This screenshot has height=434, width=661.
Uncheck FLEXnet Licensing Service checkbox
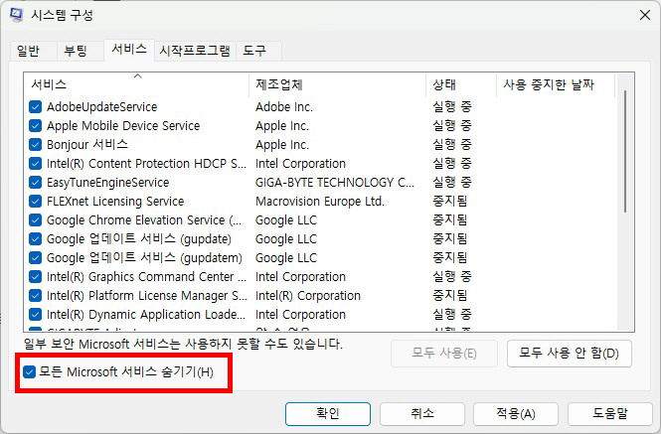click(x=36, y=202)
